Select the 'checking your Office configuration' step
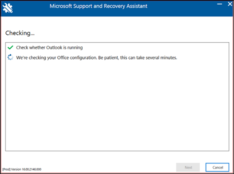 [x=97, y=58]
